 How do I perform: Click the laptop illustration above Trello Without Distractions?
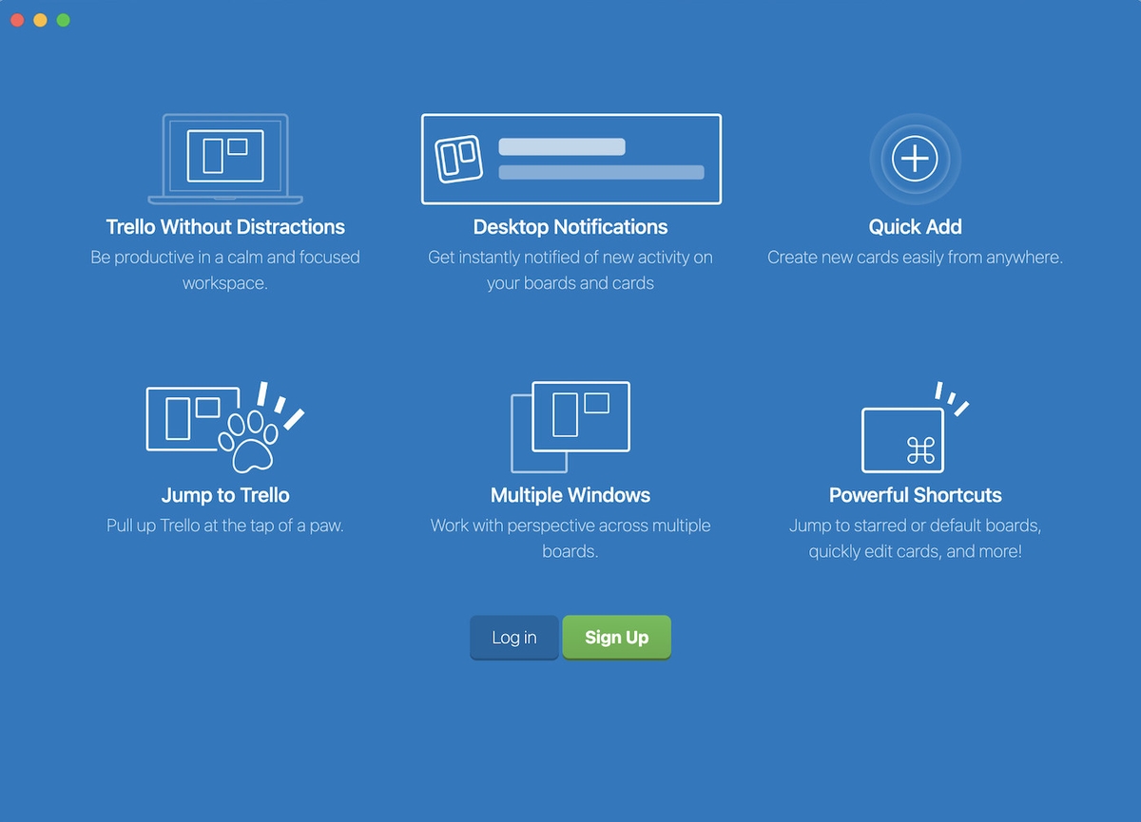225,158
